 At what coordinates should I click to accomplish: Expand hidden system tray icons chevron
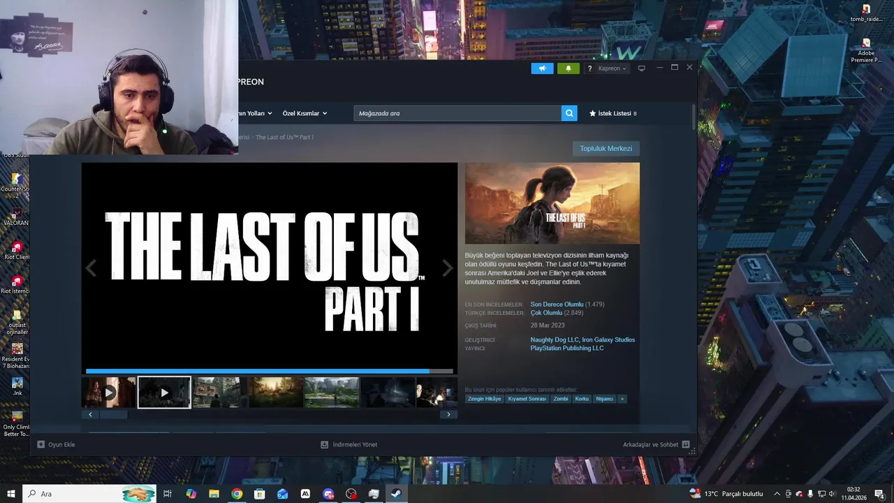pyautogui.click(x=777, y=494)
